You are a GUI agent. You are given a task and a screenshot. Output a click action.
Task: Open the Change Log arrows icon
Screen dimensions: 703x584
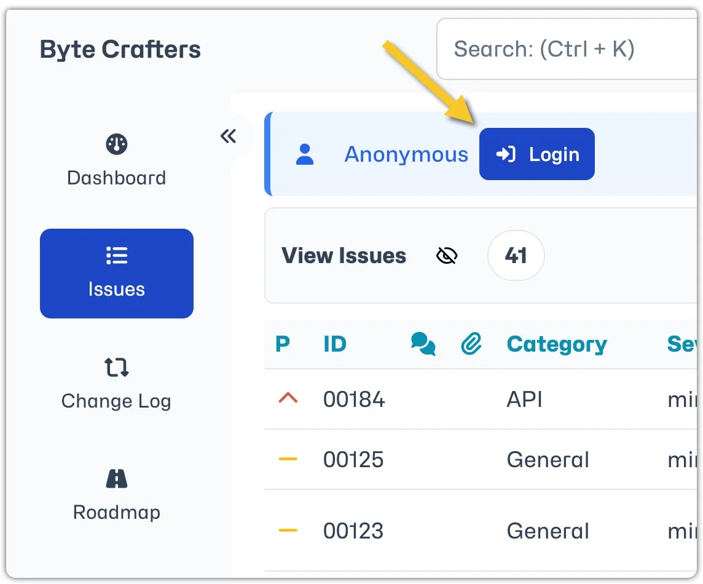point(117,367)
